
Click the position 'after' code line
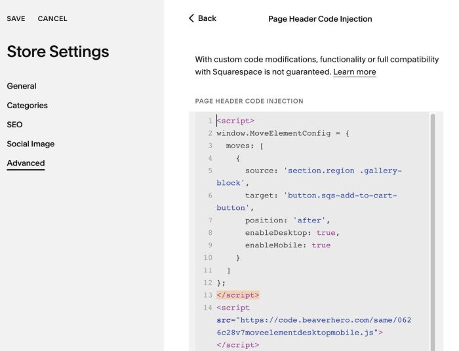click(x=288, y=220)
